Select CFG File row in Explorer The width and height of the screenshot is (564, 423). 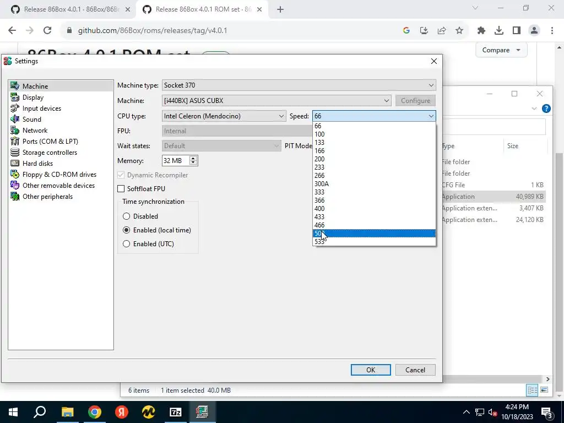[493, 185]
